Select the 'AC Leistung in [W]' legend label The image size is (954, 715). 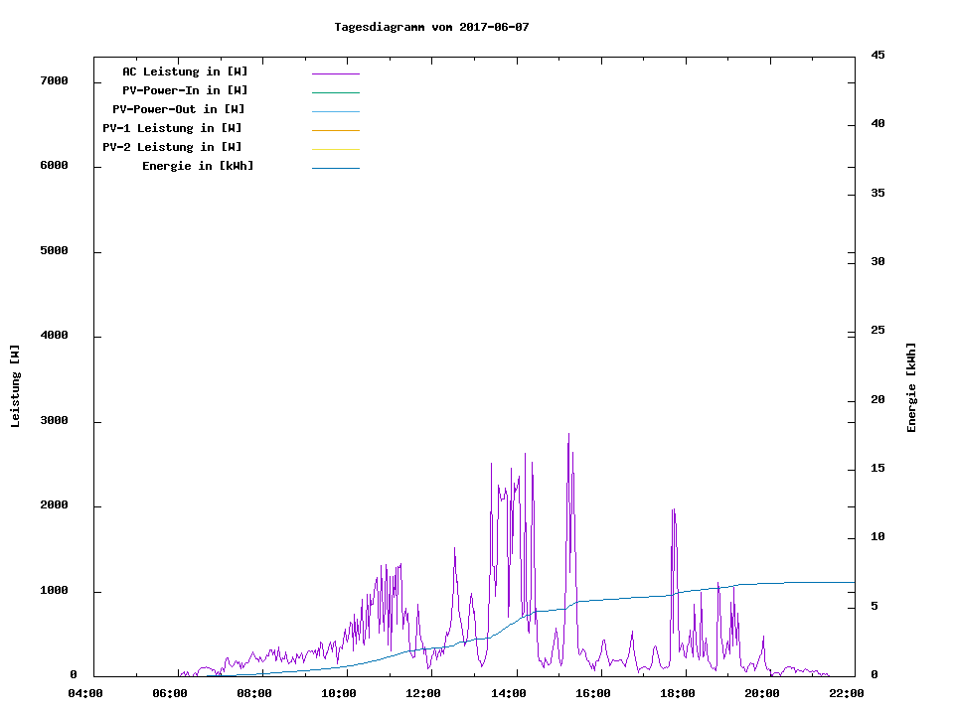pyautogui.click(x=185, y=71)
